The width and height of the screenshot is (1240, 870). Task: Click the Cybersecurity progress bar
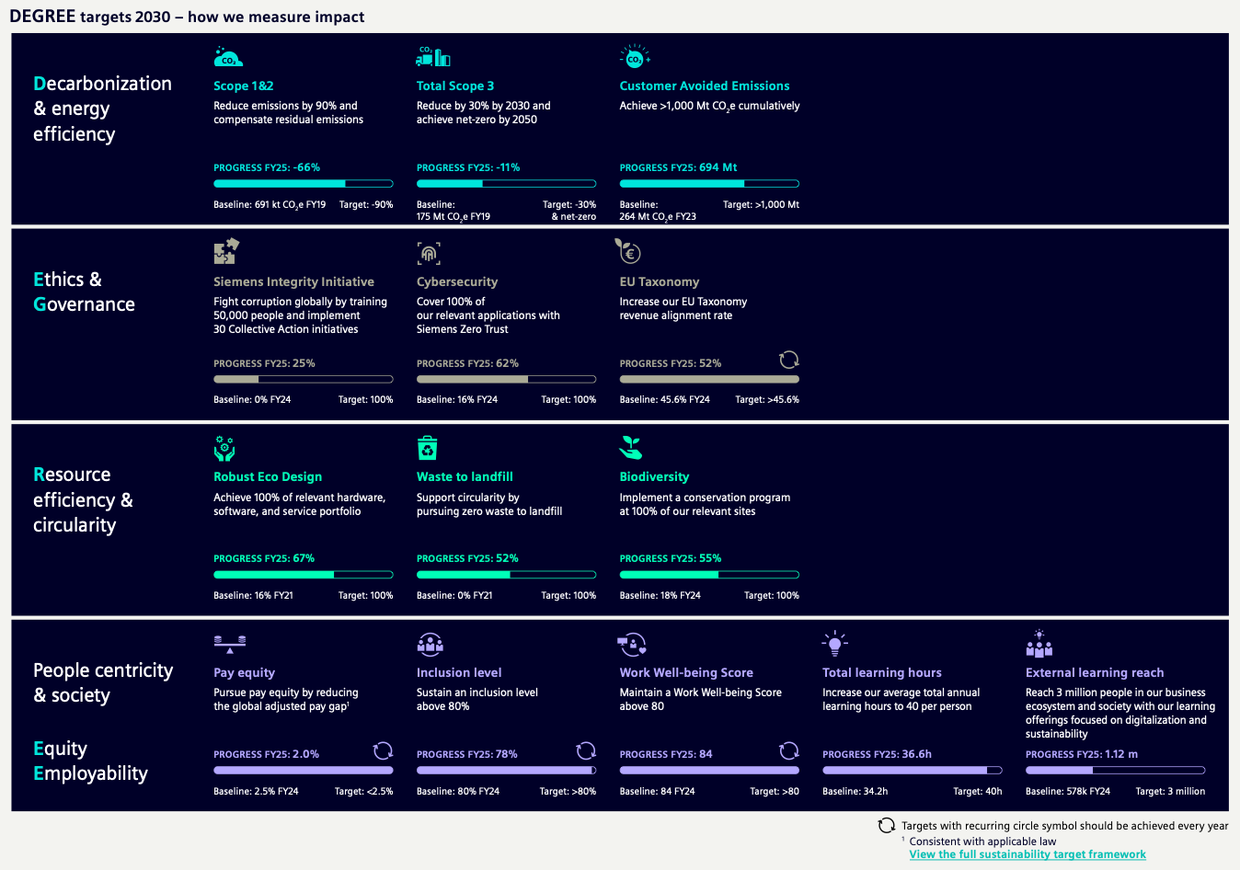click(x=506, y=379)
